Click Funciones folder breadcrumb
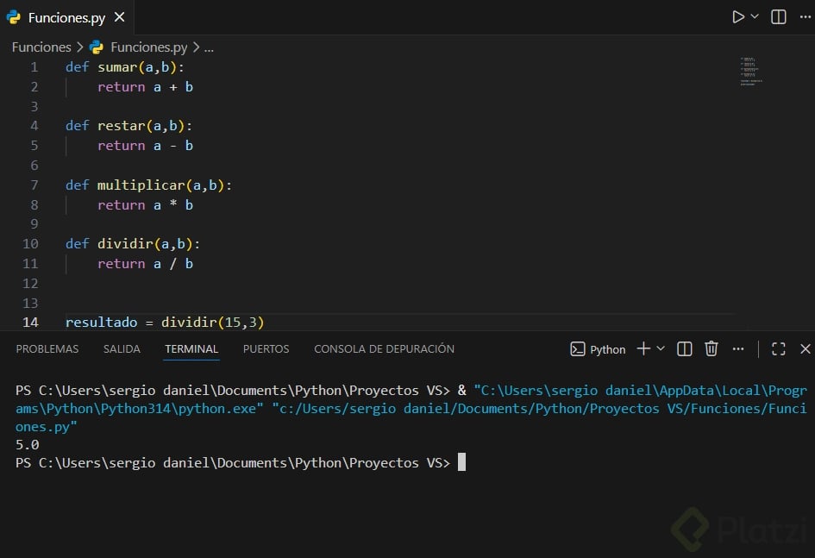The width and height of the screenshot is (815, 558). pyautogui.click(x=41, y=47)
